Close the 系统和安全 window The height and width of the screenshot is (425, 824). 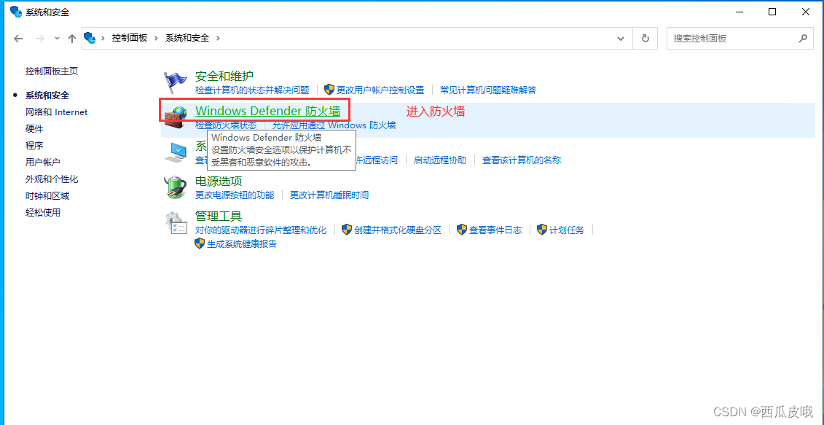point(806,12)
